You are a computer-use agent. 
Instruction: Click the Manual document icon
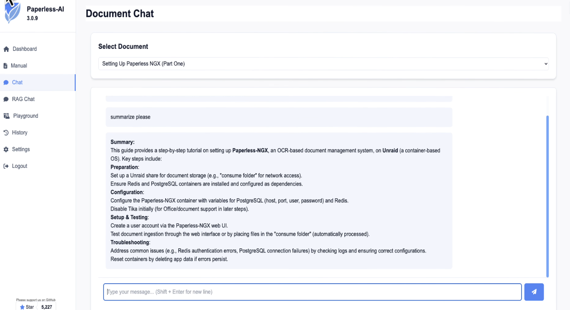[5, 66]
